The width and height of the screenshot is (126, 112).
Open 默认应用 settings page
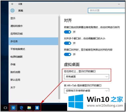click(33, 80)
